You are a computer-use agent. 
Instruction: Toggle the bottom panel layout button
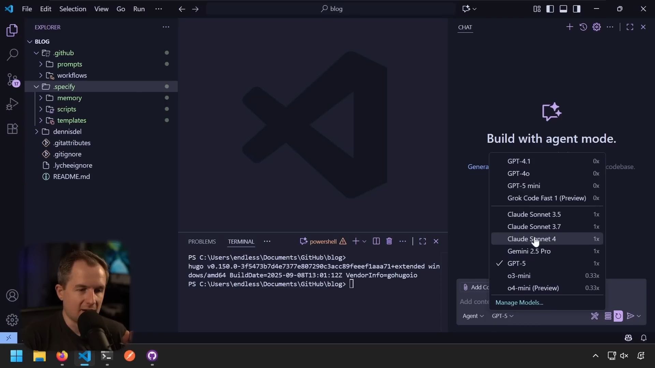pyautogui.click(x=563, y=9)
